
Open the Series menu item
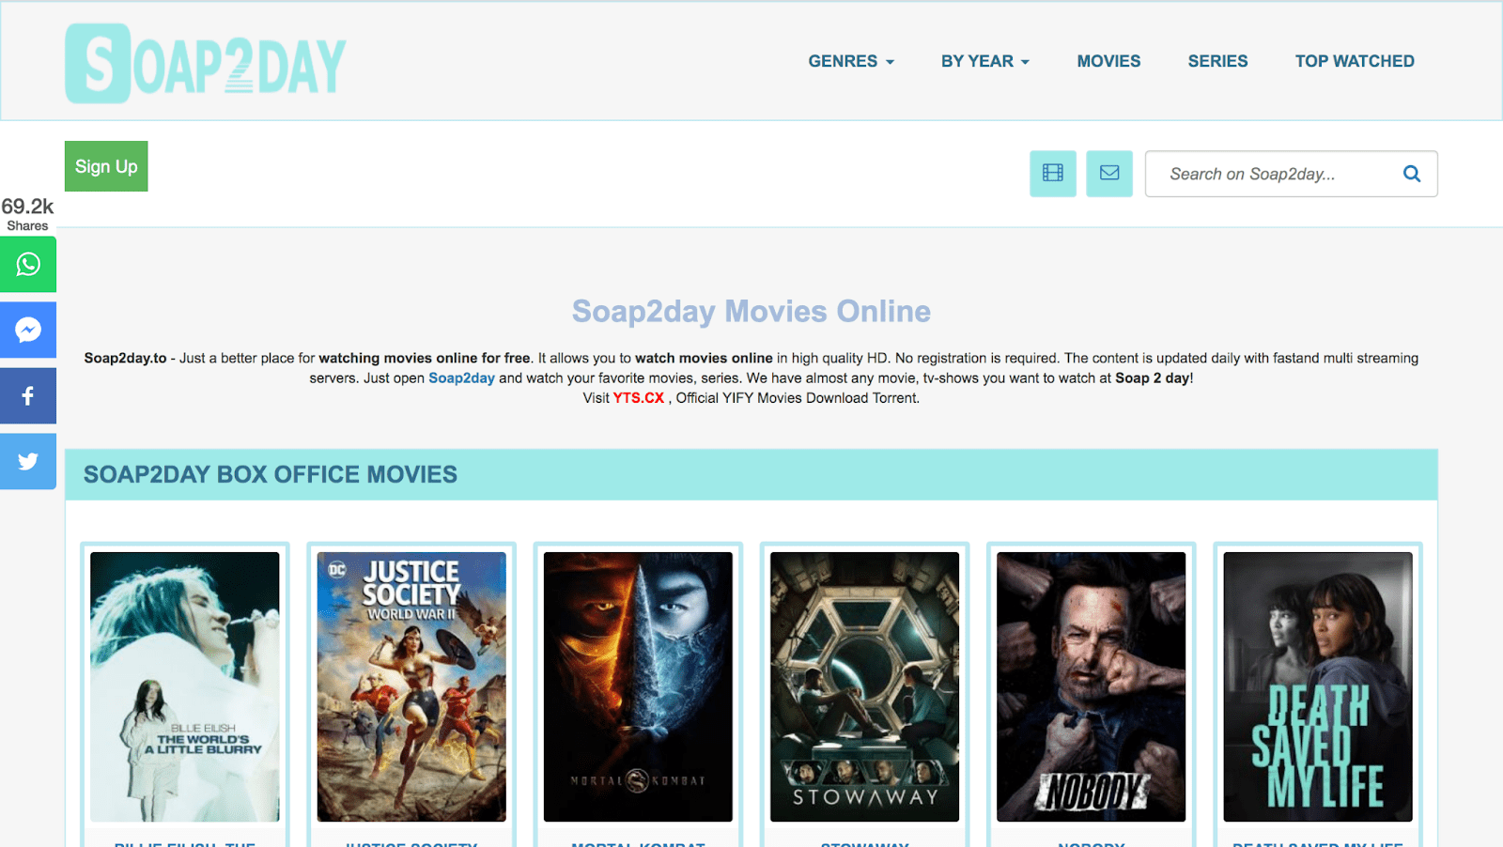tap(1217, 61)
